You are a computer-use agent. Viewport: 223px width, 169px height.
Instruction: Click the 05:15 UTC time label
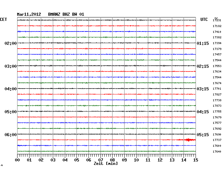tap(203, 134)
